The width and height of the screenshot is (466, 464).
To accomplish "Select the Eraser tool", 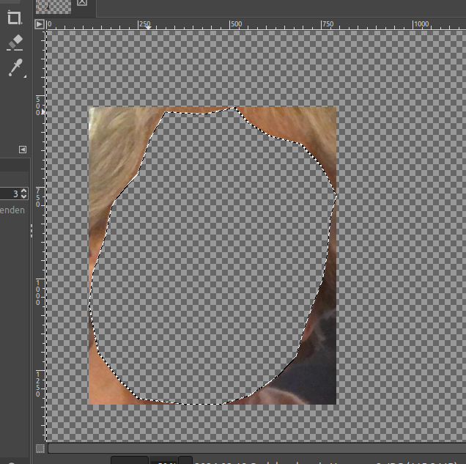I will pyautogui.click(x=15, y=43).
